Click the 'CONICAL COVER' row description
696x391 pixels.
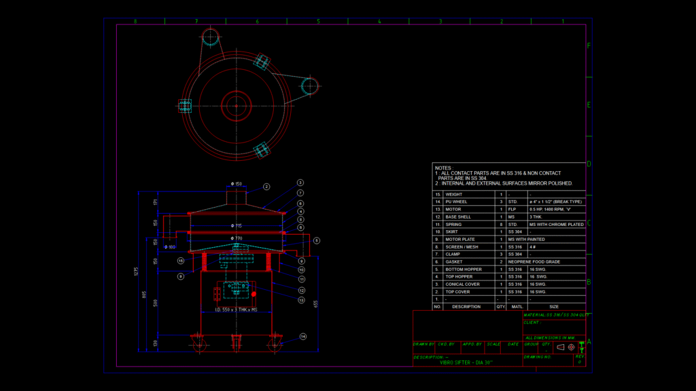coord(462,284)
